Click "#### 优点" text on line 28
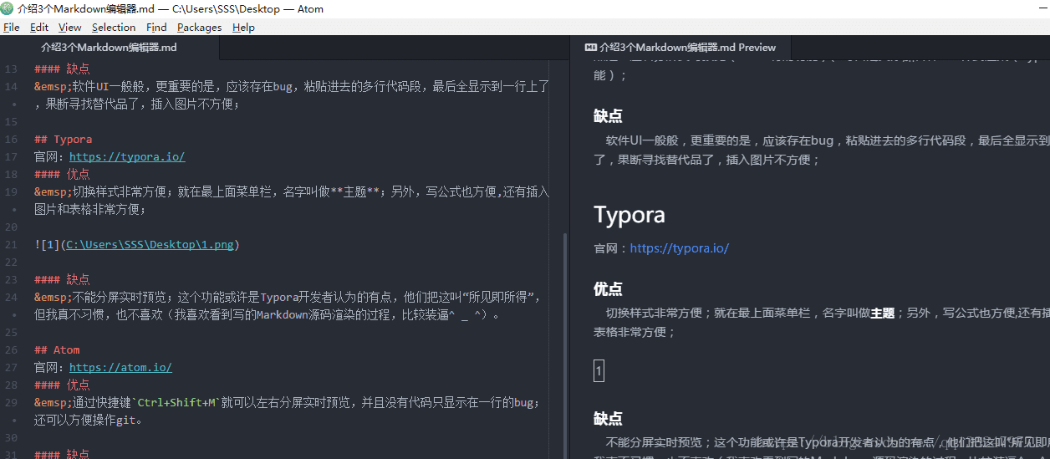 point(63,385)
